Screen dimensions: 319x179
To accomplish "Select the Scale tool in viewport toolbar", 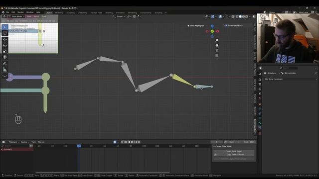I will click(5, 51).
